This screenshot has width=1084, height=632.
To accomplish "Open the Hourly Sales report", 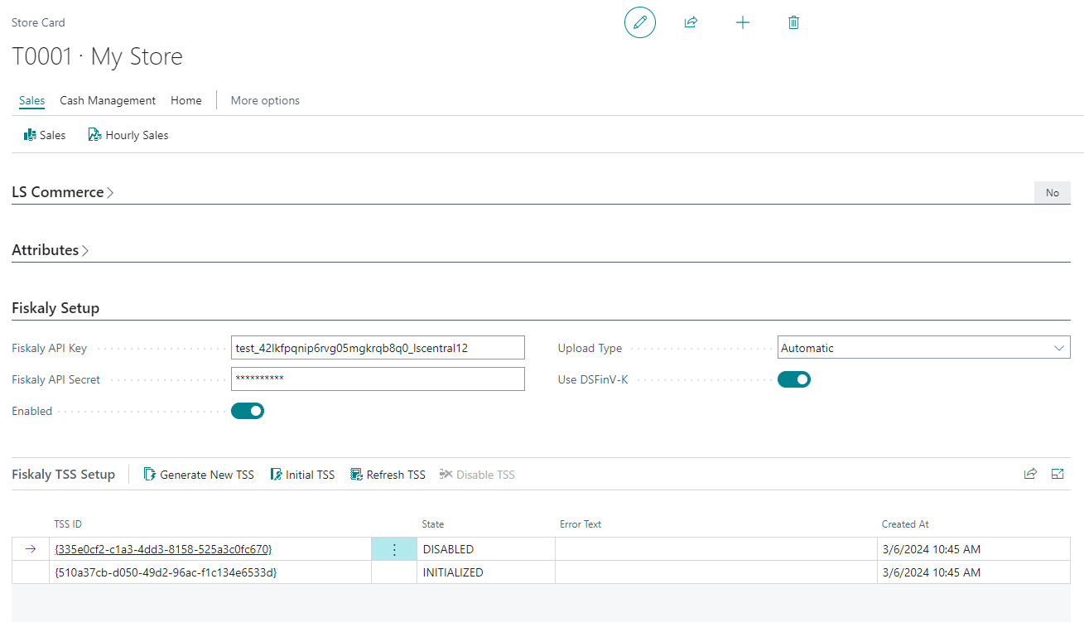I will click(x=128, y=135).
